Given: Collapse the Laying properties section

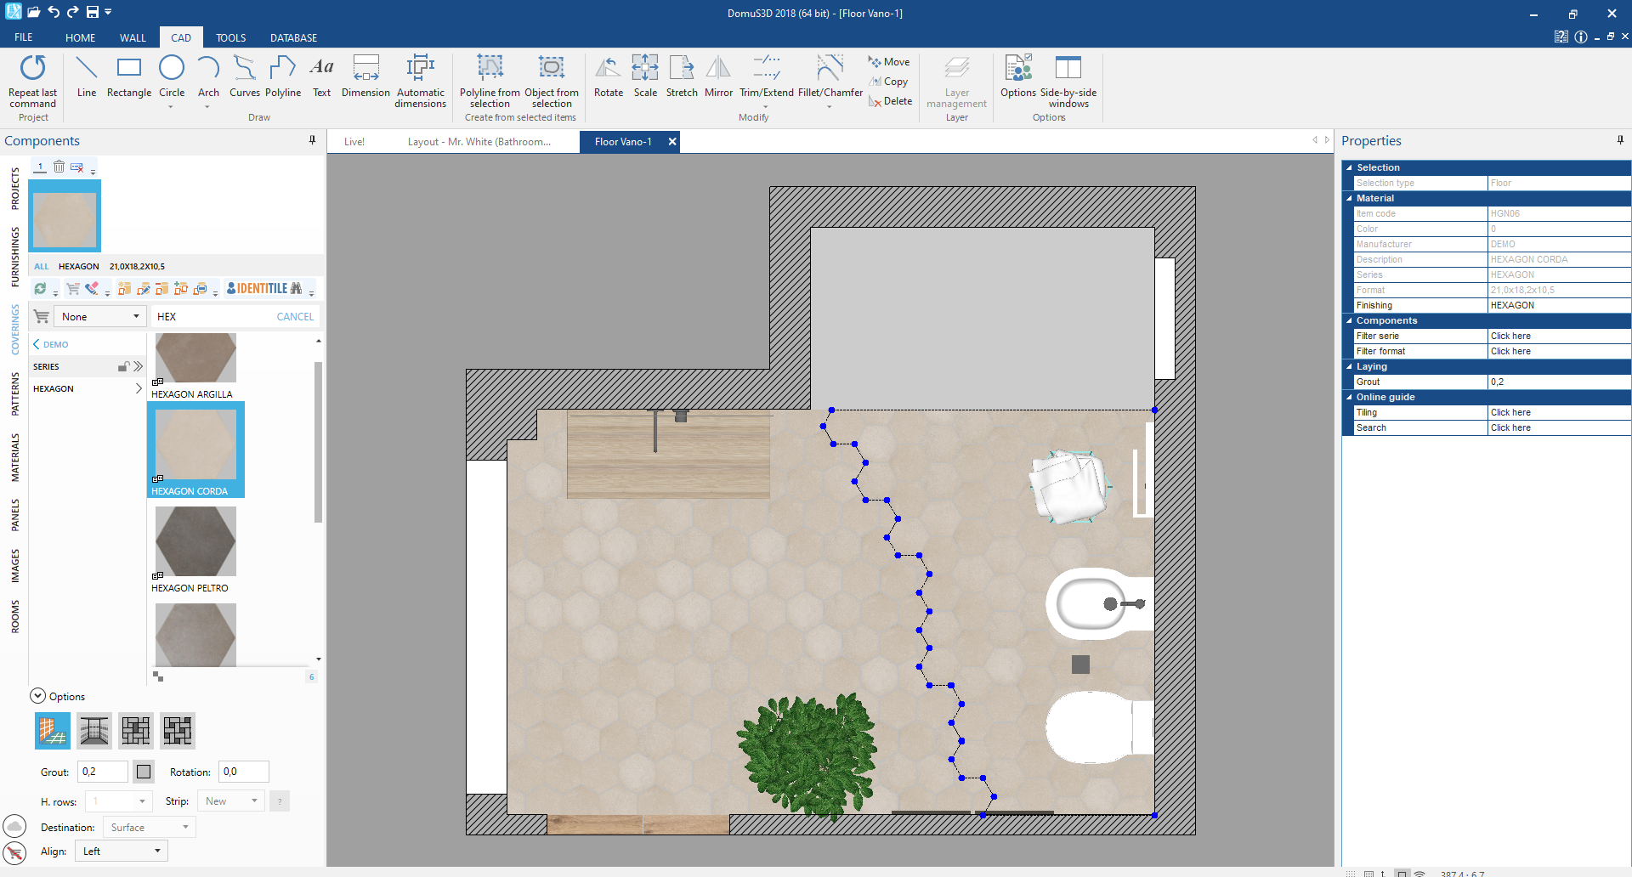Looking at the screenshot, I should coord(1349,366).
